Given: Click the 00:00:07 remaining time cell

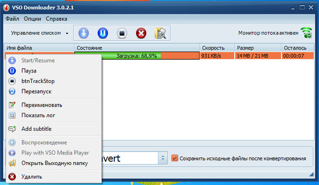Looking at the screenshot, I should point(298,56).
